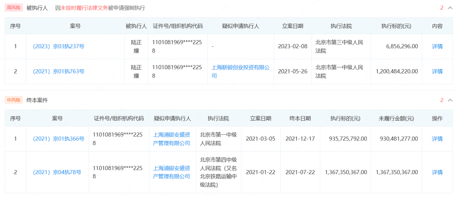Open case (2023) 京03执237号
457x197 pixels.
58,46
